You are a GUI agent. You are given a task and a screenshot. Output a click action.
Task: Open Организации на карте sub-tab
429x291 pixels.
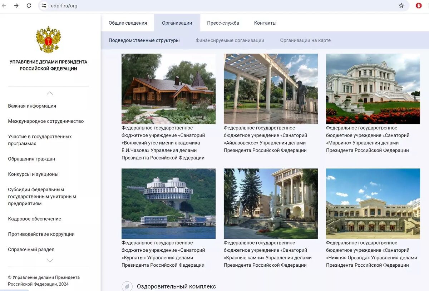305,40
